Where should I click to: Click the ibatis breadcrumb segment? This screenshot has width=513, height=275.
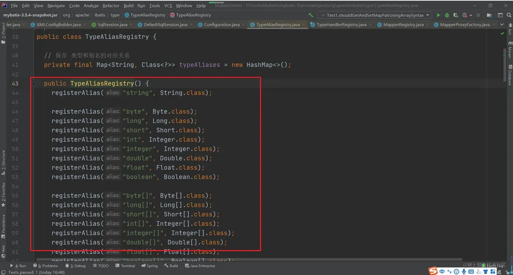(100, 15)
